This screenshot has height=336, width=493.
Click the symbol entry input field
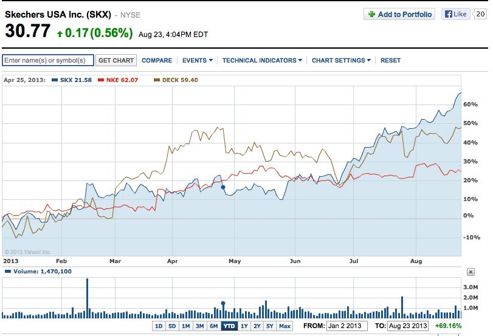point(48,60)
